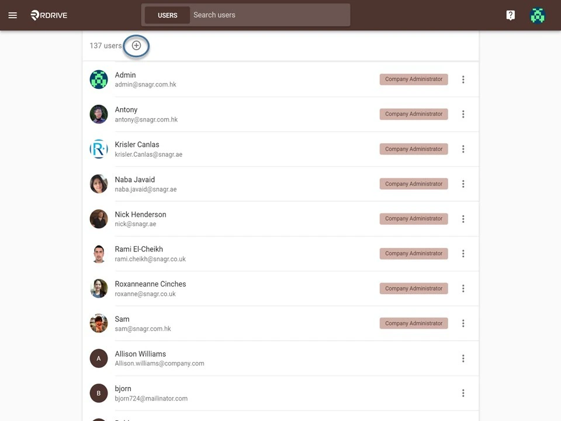Open the navigation hamburger menu
Screen dimensions: 561x421
click(x=12, y=15)
